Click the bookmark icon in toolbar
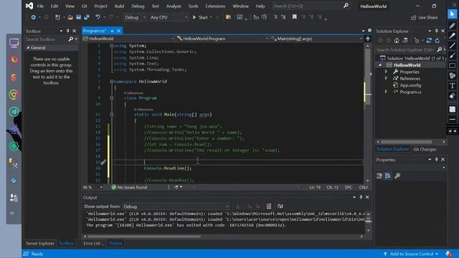Image resolution: width=459 pixels, height=258 pixels. tap(295, 17)
